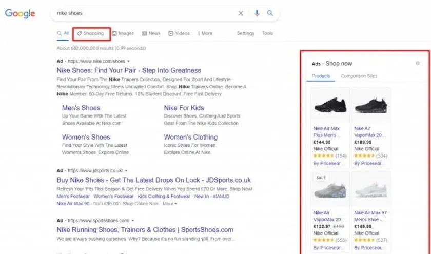Click By Pricesear link under £144.95 product

click(329, 164)
